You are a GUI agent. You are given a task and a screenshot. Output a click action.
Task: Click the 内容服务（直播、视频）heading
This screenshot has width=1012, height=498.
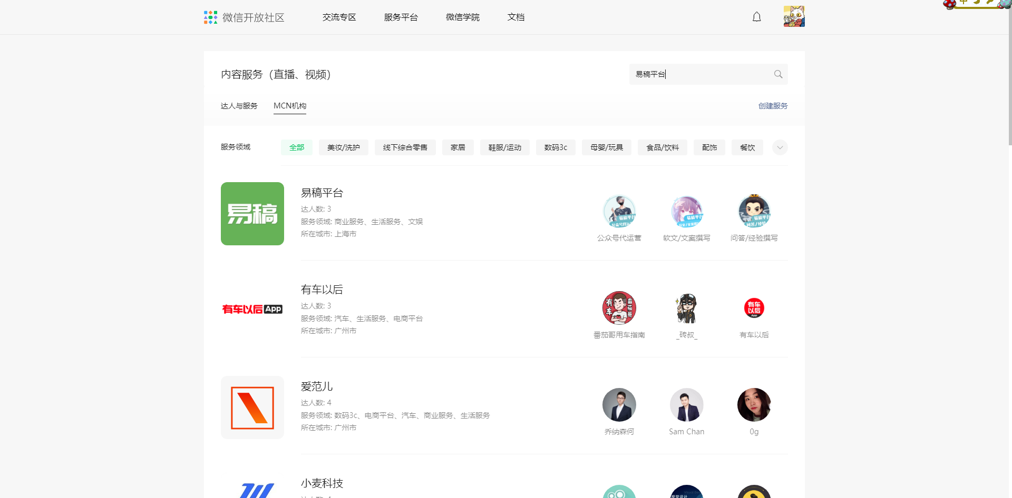pos(276,74)
